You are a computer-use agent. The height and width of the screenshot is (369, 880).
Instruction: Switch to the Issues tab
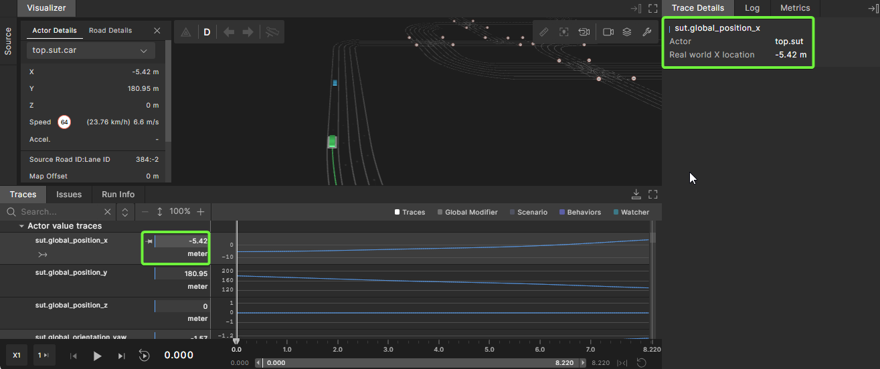(x=69, y=195)
